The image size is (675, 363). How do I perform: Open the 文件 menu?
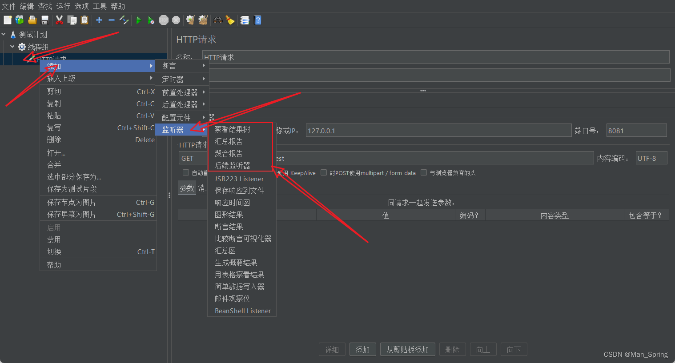(x=8, y=6)
